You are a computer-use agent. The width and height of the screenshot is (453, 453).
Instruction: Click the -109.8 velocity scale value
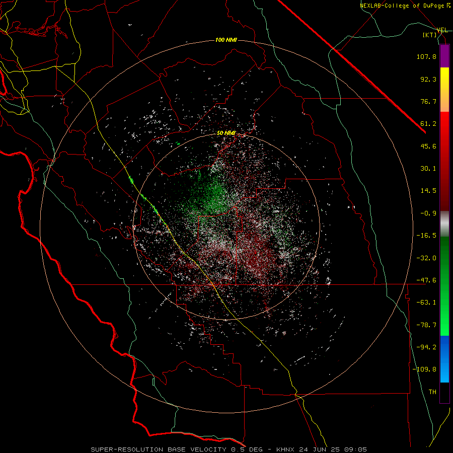coord(424,369)
